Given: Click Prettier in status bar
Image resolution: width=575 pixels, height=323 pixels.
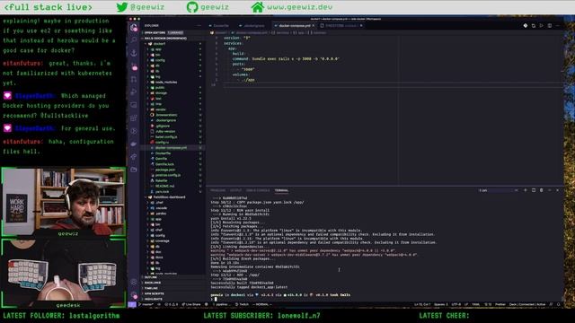Looking at the screenshot, I should (500, 304).
